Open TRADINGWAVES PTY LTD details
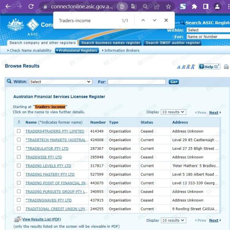 coord(49,200)
